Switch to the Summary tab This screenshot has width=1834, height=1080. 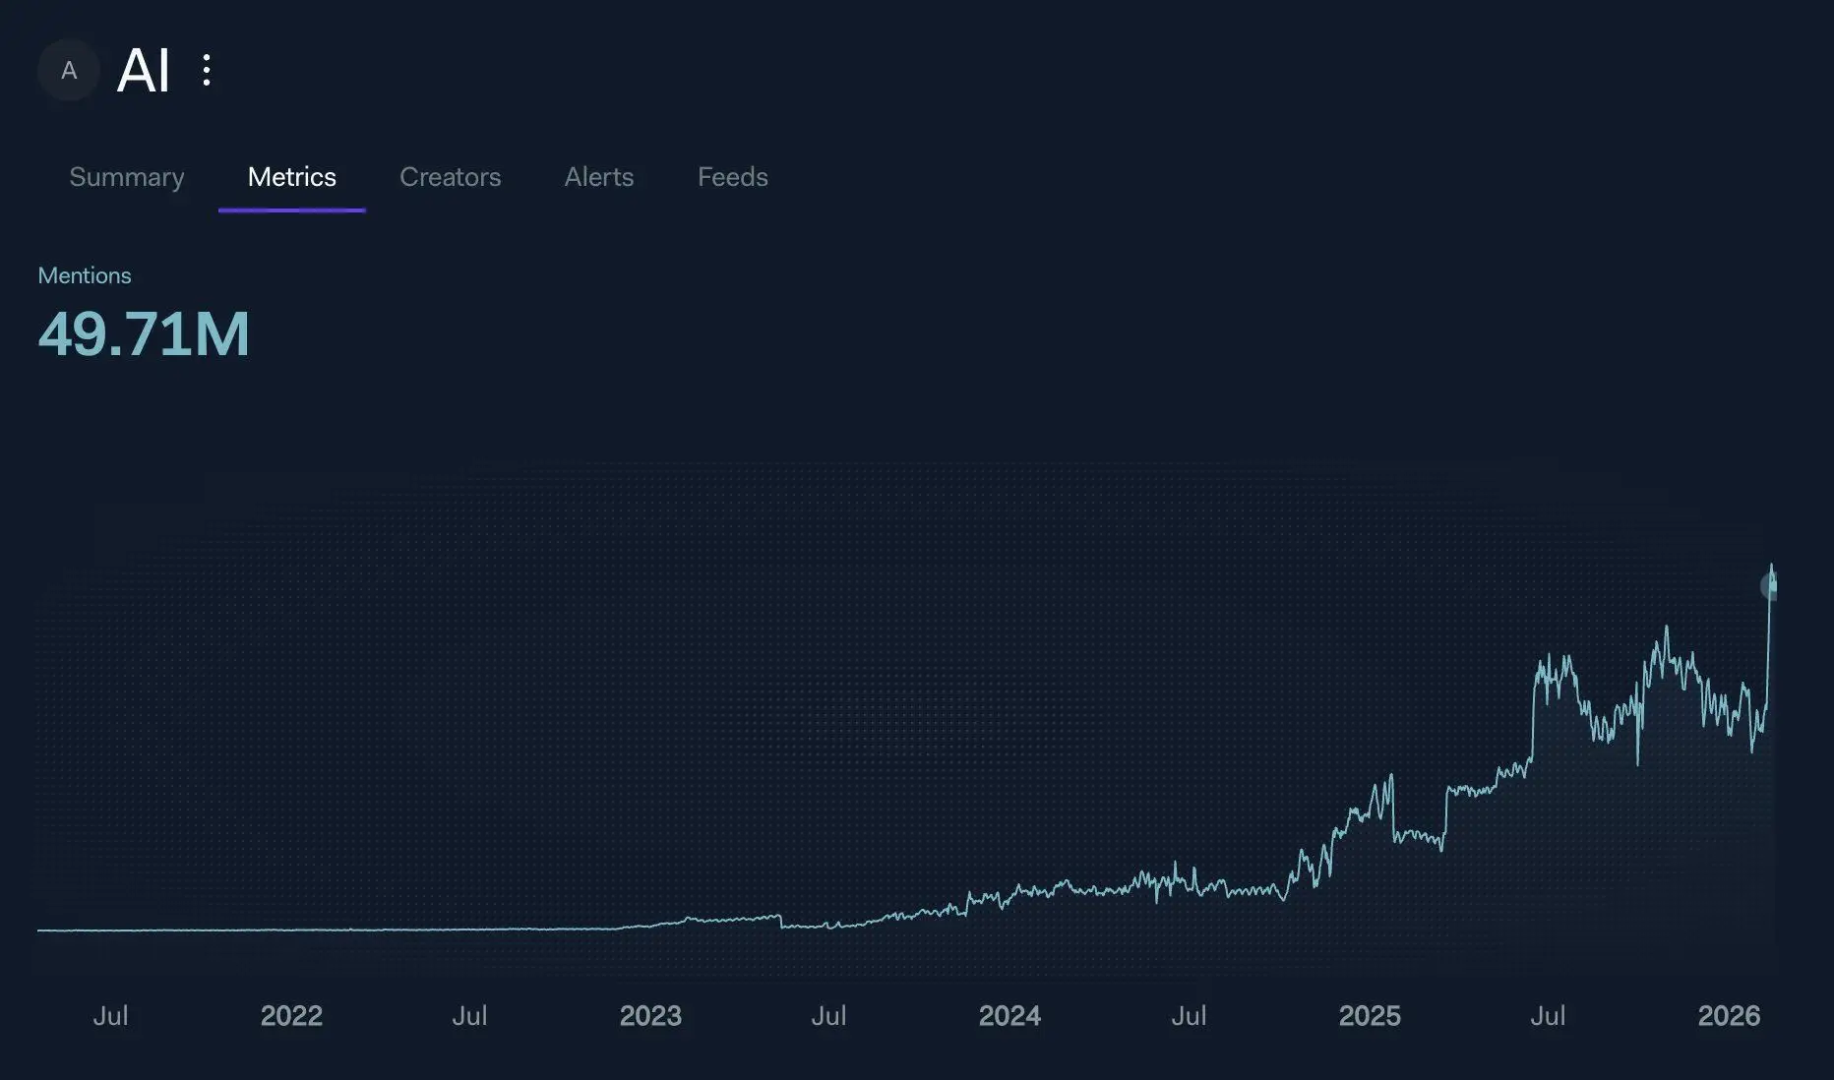(127, 177)
